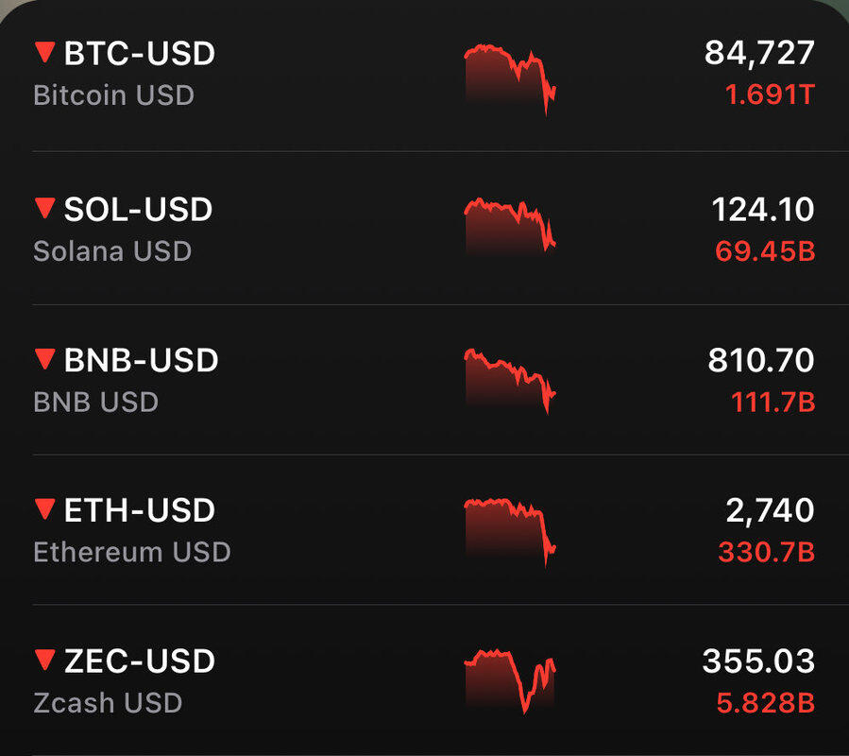Toggle Solana market cap value 69.45B
Viewport: 849px width, 756px height.
point(765,251)
